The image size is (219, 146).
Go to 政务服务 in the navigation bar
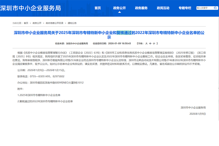pos(141,8)
